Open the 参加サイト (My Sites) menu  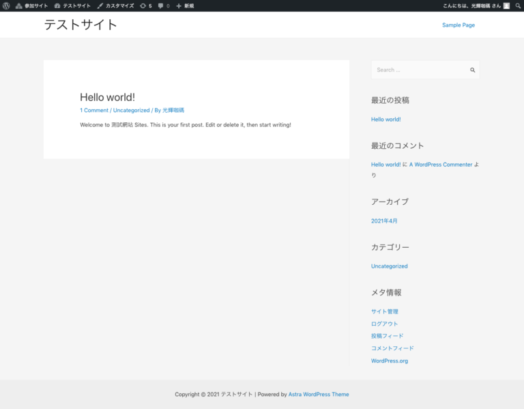(31, 5)
